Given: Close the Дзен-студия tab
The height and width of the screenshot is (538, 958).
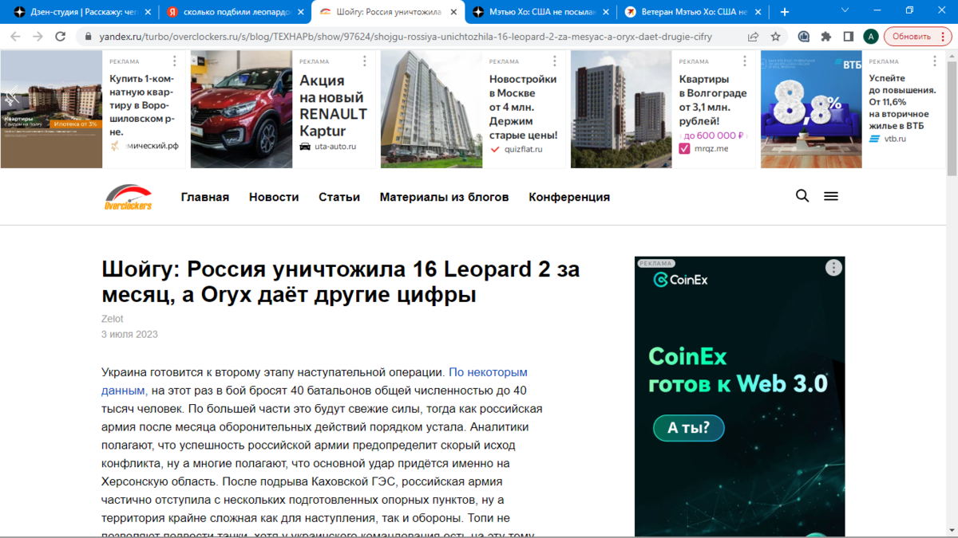Looking at the screenshot, I should 148,12.
